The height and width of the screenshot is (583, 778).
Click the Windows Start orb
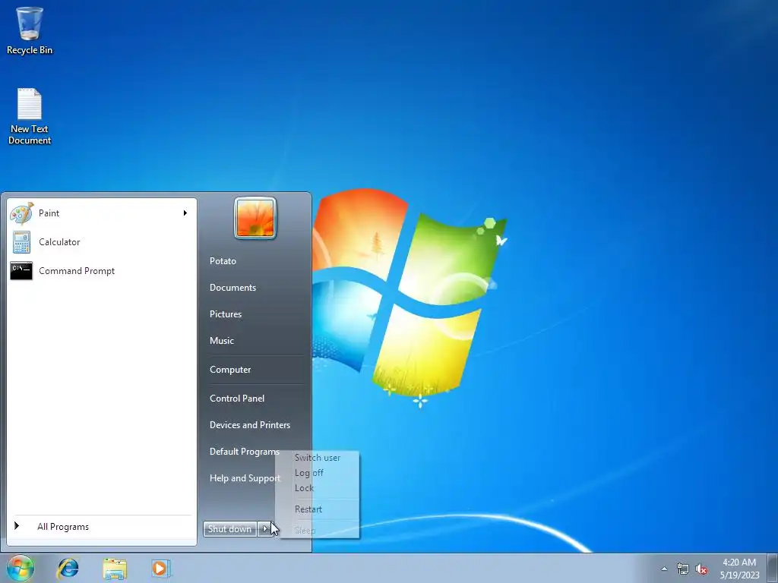pos(21,568)
